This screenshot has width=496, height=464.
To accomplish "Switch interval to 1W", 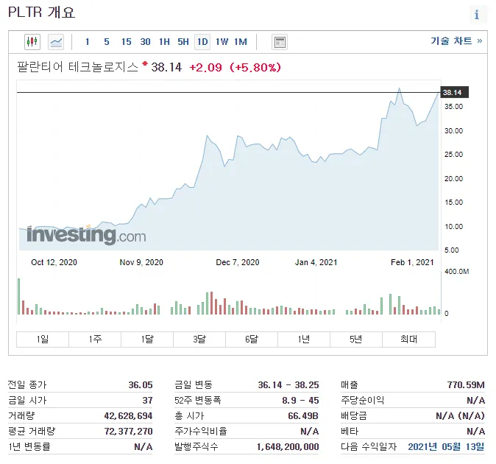I will click(x=222, y=42).
